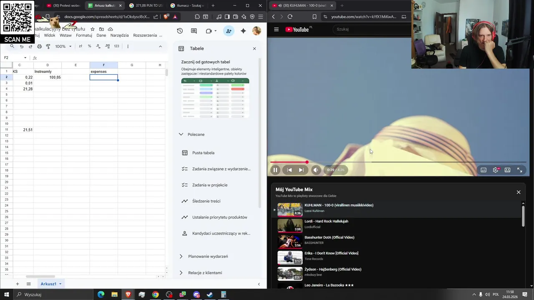Viewport: 534px width, 300px height.
Task: Share the spreadsheet with people
Action: 229,31
